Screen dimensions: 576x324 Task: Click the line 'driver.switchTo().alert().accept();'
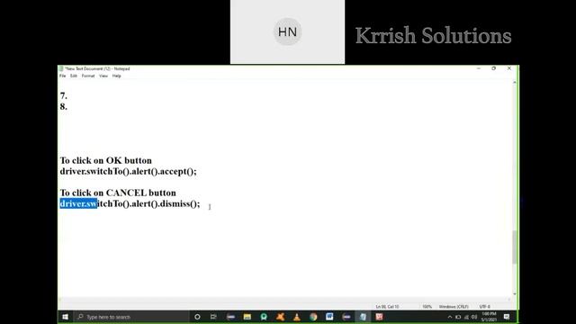(128, 172)
